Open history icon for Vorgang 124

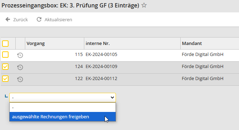[x=20, y=67]
